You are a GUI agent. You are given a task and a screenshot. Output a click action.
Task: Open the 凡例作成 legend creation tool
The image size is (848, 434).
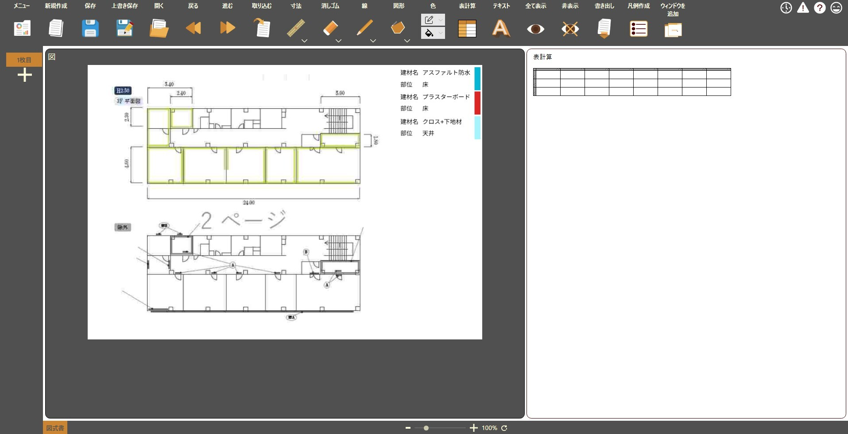tap(638, 28)
